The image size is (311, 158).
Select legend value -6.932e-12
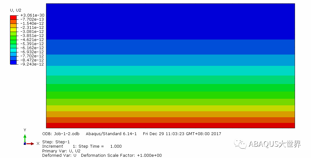[x=32, y=52]
